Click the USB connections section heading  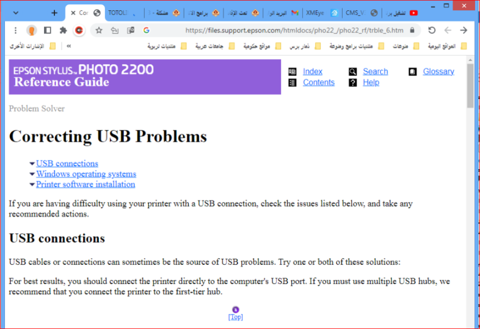pos(57,238)
